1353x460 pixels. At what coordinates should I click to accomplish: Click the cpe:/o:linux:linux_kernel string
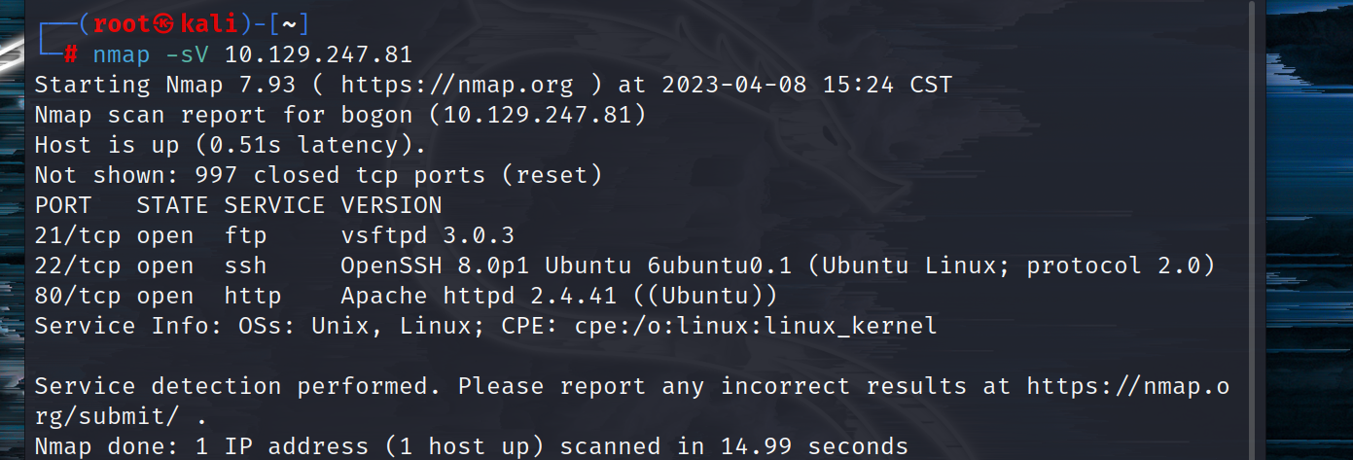(x=756, y=326)
